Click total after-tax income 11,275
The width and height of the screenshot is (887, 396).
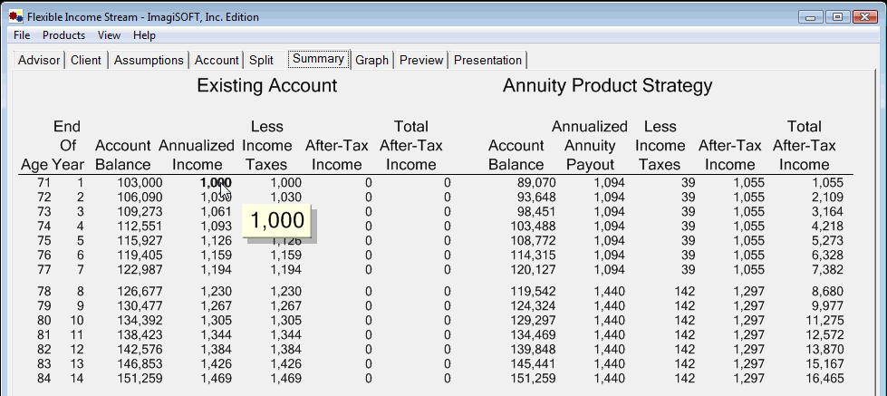[825, 321]
